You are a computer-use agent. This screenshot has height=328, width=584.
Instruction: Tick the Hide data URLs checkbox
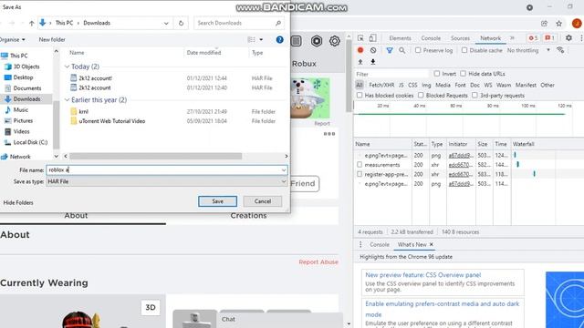(463, 74)
